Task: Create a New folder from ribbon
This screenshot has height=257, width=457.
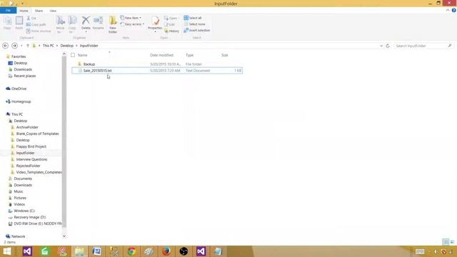Action: 113,24
